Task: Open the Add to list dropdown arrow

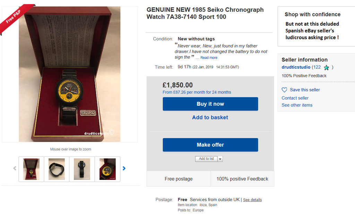Action: pyautogui.click(x=220, y=159)
